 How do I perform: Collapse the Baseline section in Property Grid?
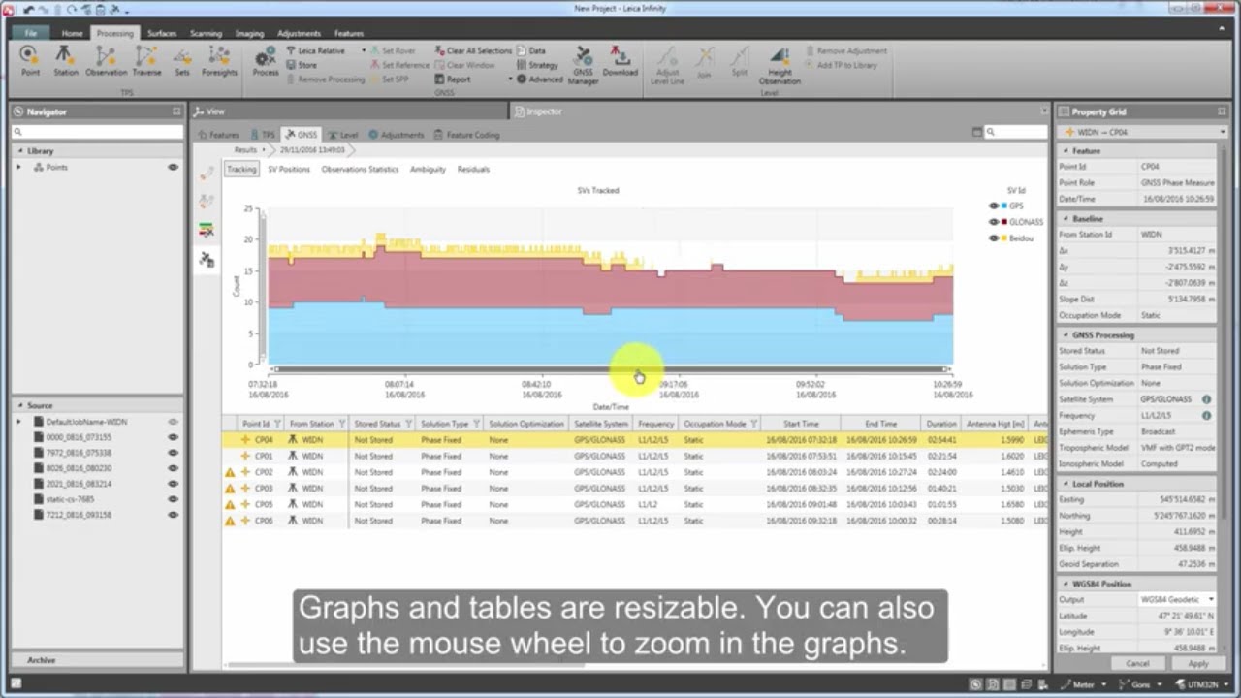[x=1065, y=219]
